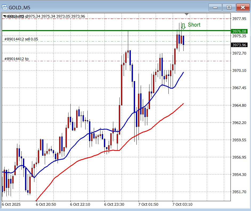This screenshot has height=211, width=251.
Task: Click the 6 Oct 2025 date label
Action: [11, 204]
